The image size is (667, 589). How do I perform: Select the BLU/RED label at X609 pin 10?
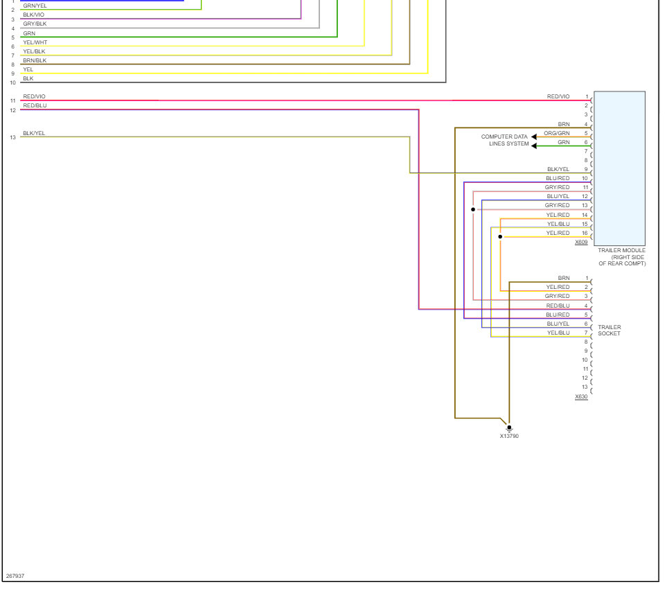[558, 178]
